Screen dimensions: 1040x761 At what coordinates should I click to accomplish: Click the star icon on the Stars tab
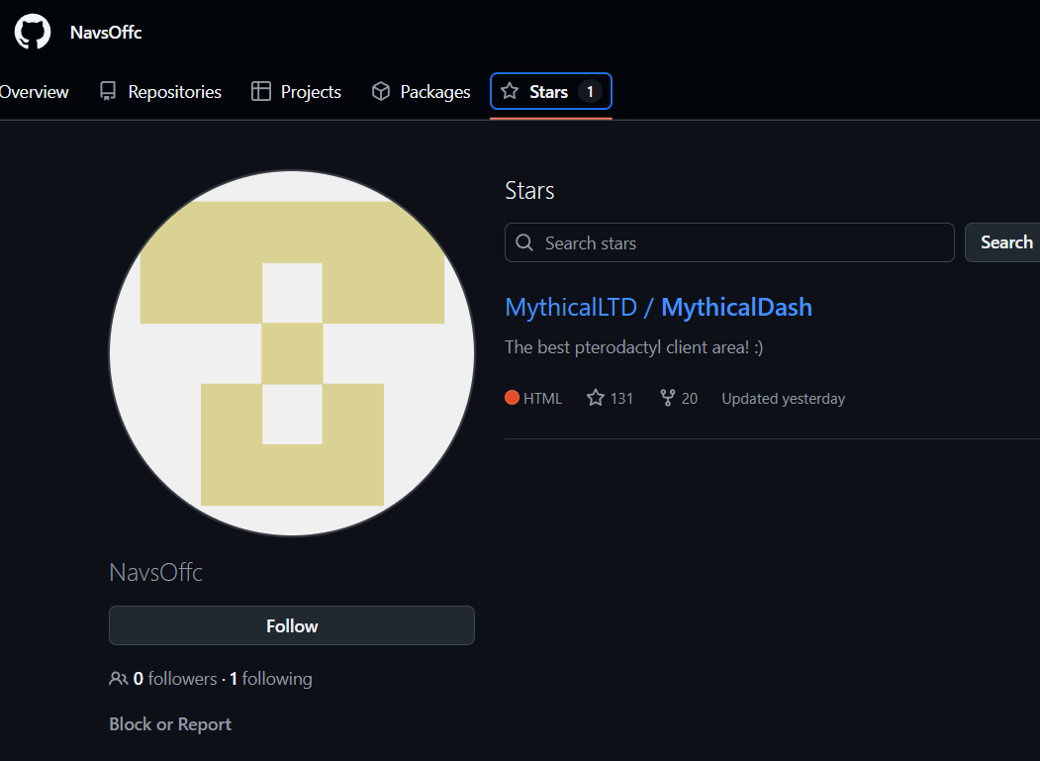(509, 91)
